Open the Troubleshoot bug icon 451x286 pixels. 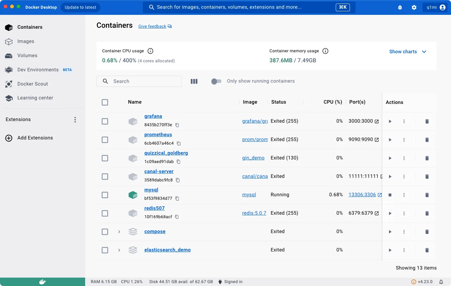tap(400, 7)
